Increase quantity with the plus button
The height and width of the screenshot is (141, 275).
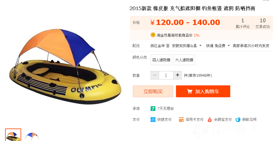(x=177, y=75)
